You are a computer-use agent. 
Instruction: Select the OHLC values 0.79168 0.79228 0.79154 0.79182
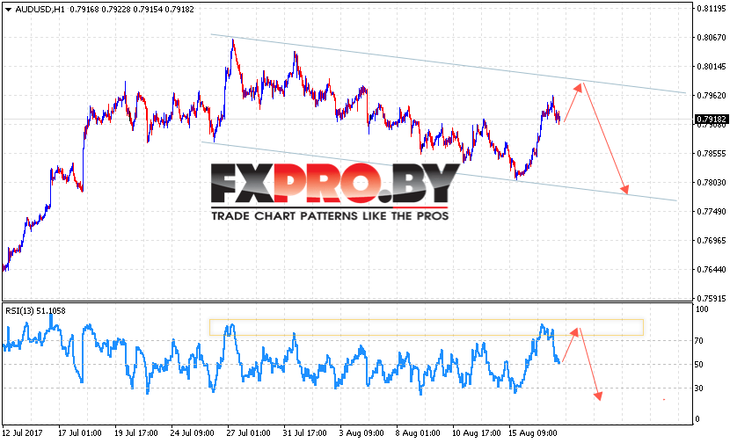(132, 10)
